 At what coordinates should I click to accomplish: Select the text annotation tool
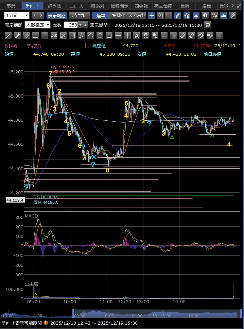point(137,36)
